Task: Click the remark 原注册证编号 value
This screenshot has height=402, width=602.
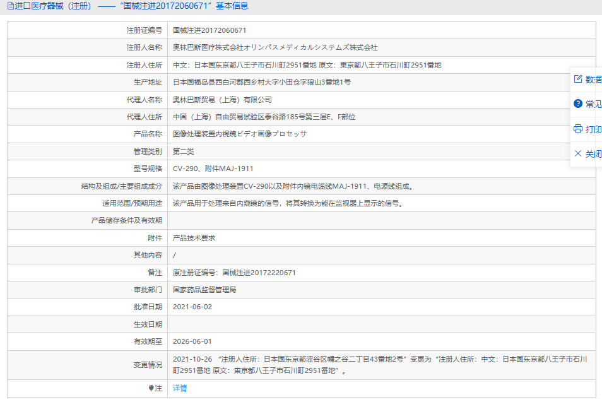Action: point(234,273)
